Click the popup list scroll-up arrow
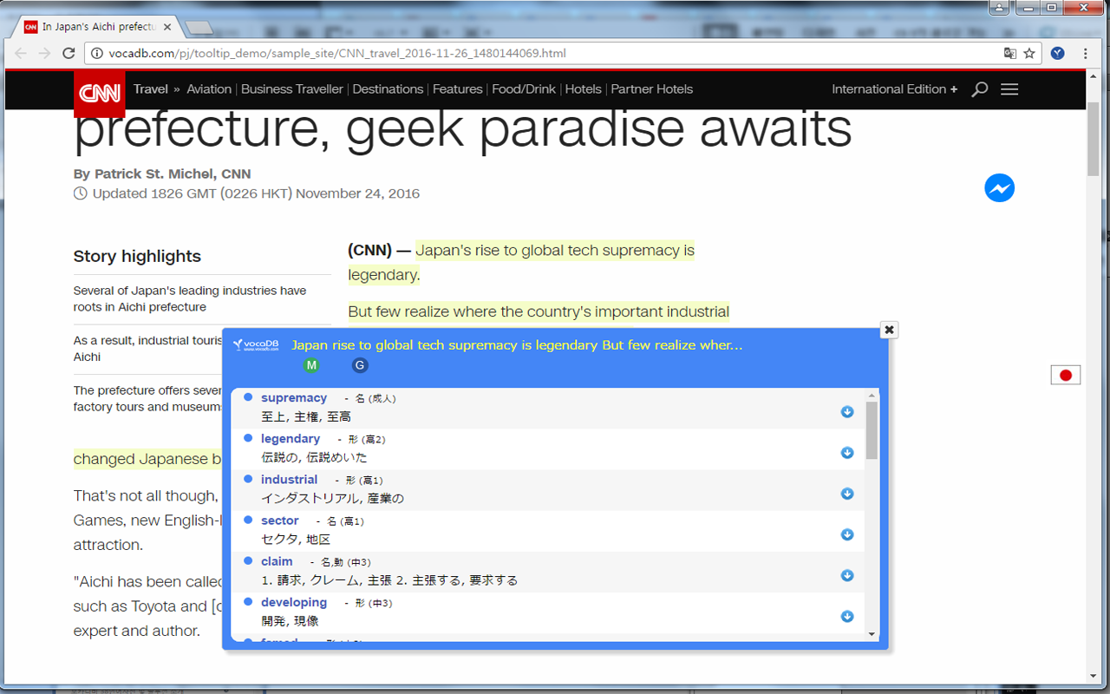1110x694 pixels. (x=872, y=394)
